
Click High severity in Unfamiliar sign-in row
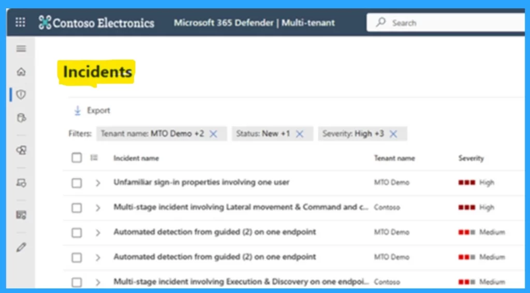pos(476,182)
